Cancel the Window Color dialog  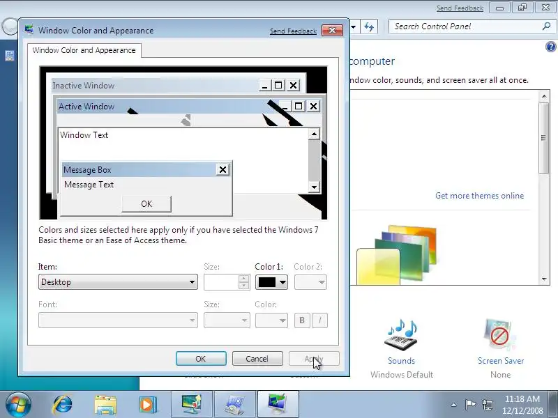point(257,358)
